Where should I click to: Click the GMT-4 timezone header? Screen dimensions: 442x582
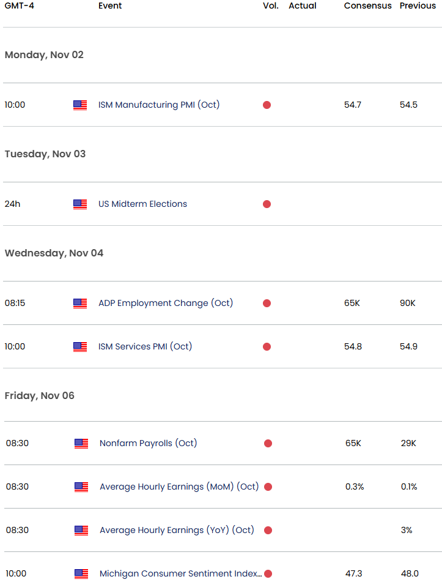click(x=20, y=6)
